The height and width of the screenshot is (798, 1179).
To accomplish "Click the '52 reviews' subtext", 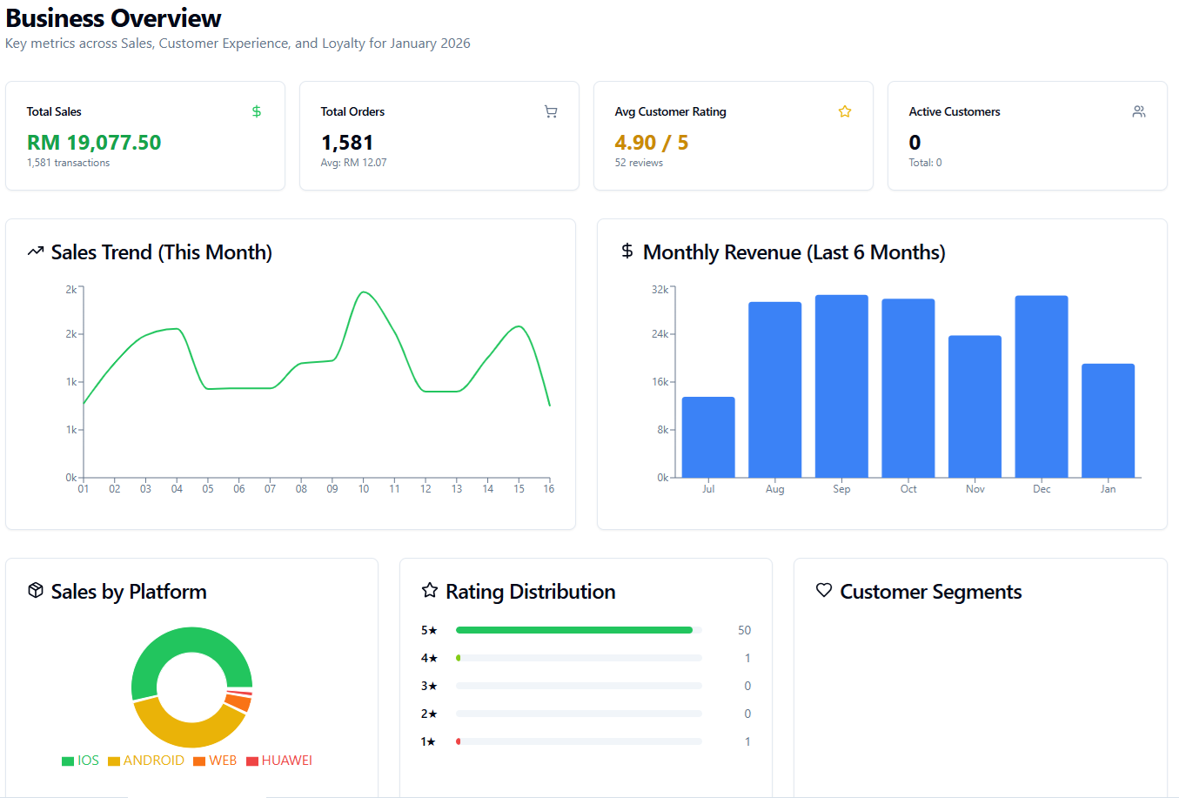I will (x=639, y=163).
